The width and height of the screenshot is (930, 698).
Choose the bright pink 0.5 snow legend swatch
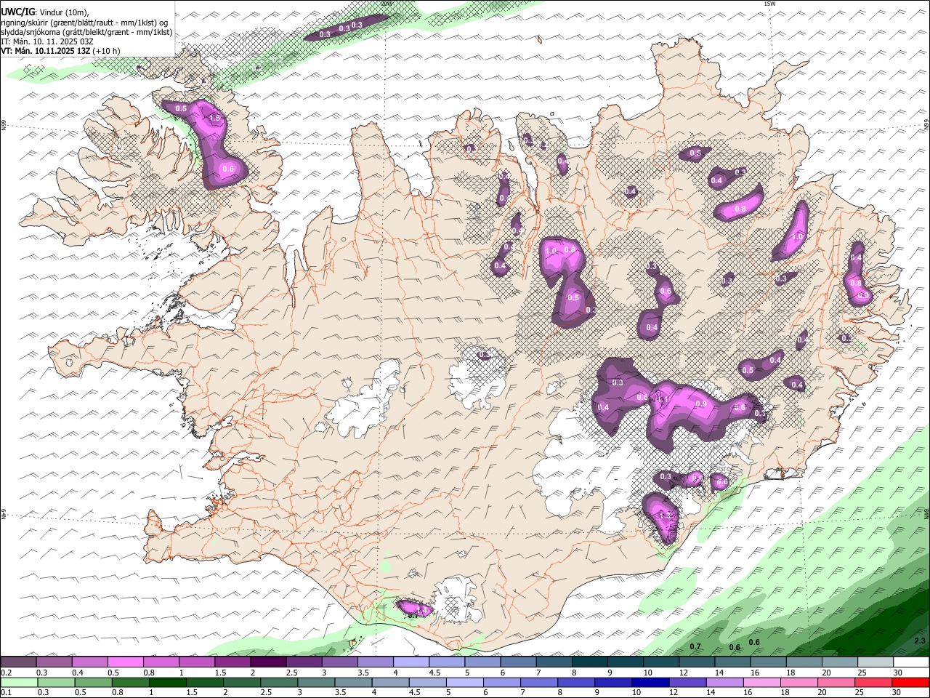point(126,662)
